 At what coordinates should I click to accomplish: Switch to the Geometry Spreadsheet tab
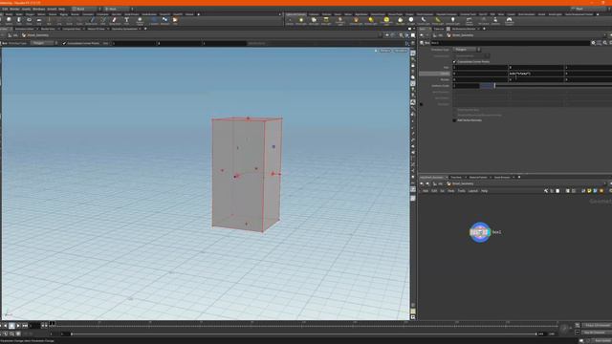[124, 29]
